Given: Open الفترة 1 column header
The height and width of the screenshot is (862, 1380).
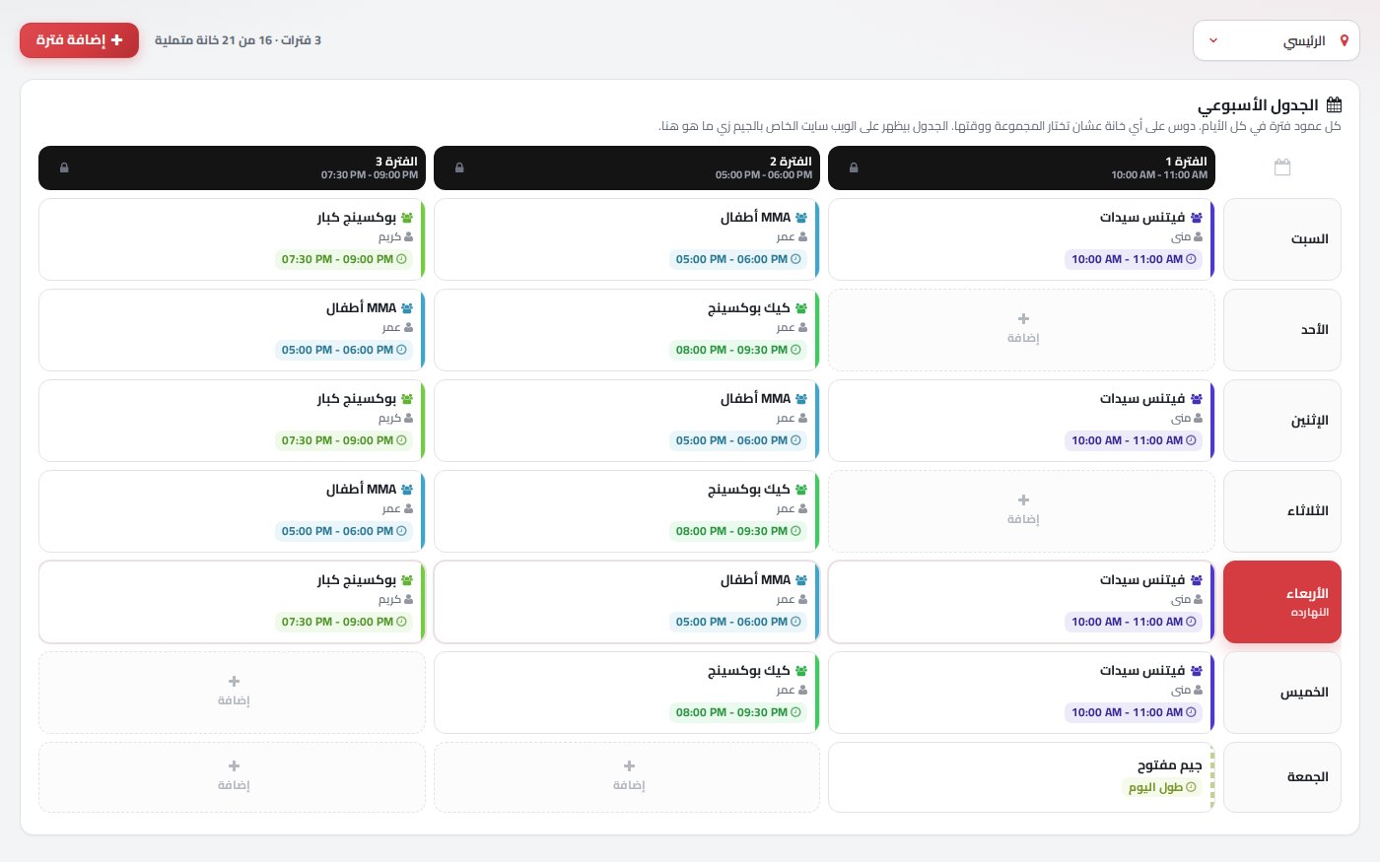Looking at the screenshot, I should 1021,168.
